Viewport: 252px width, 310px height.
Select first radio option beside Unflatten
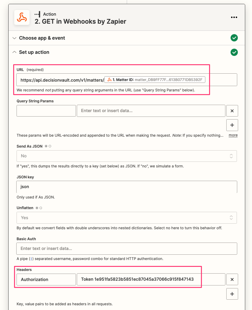(37, 208)
